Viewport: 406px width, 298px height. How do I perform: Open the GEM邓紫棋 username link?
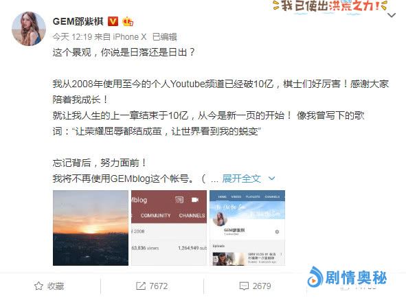point(78,21)
